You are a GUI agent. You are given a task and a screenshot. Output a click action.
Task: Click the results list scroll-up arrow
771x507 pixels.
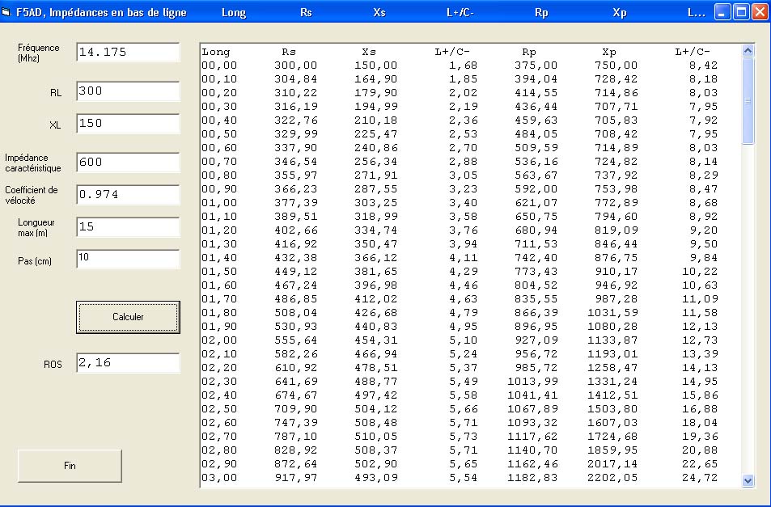click(x=748, y=51)
